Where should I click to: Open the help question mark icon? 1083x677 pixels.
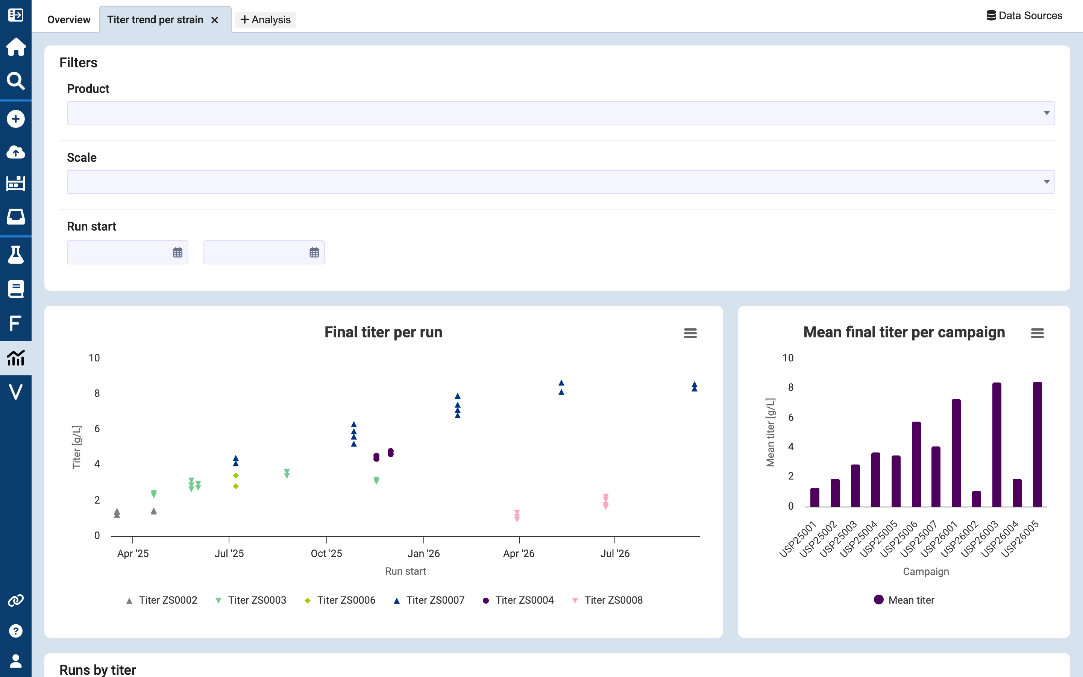coord(16,631)
